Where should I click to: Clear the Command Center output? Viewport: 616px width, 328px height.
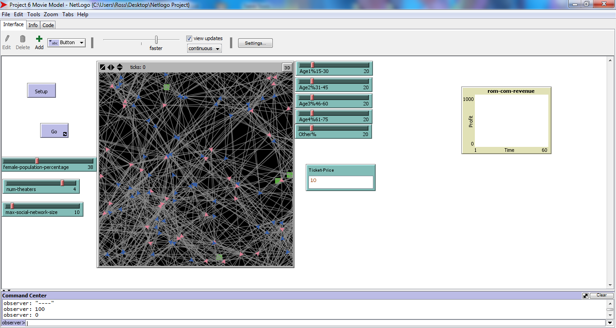pos(602,296)
